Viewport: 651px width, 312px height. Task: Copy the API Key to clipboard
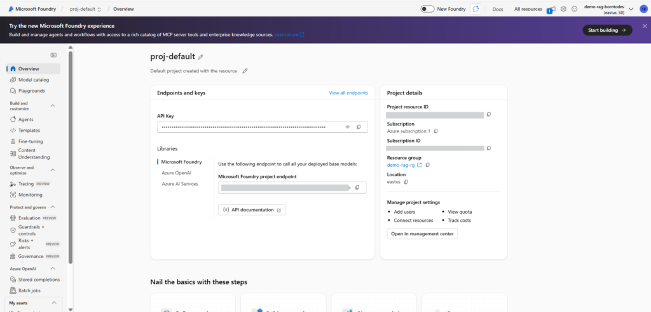coord(359,127)
